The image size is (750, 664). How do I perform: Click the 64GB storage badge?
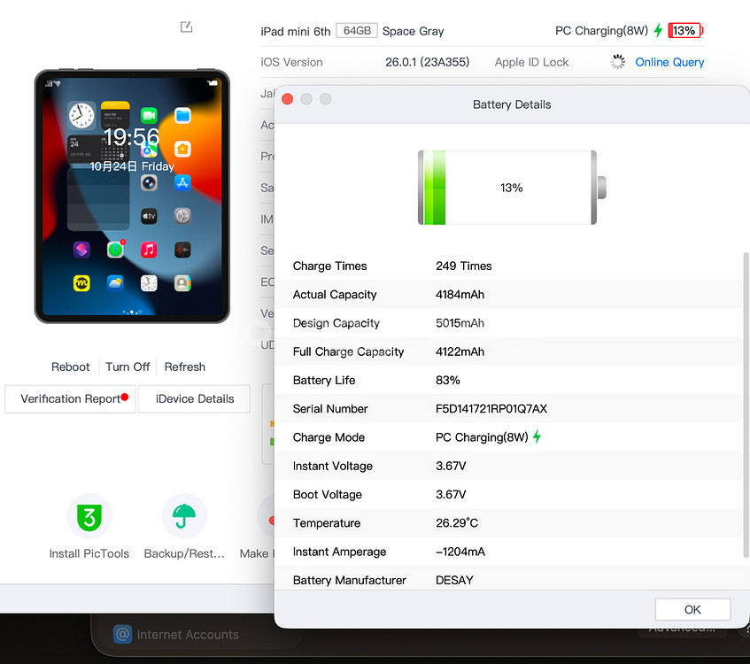click(x=357, y=31)
